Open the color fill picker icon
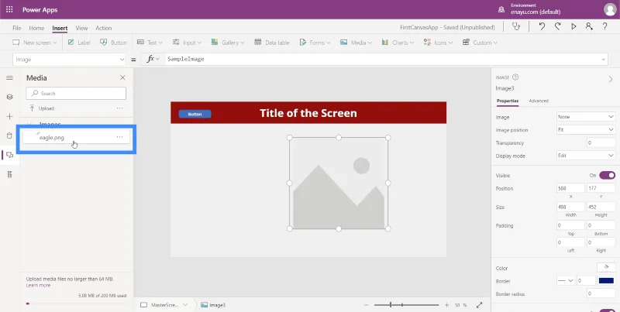The height and width of the screenshot is (312, 620). tap(606, 268)
